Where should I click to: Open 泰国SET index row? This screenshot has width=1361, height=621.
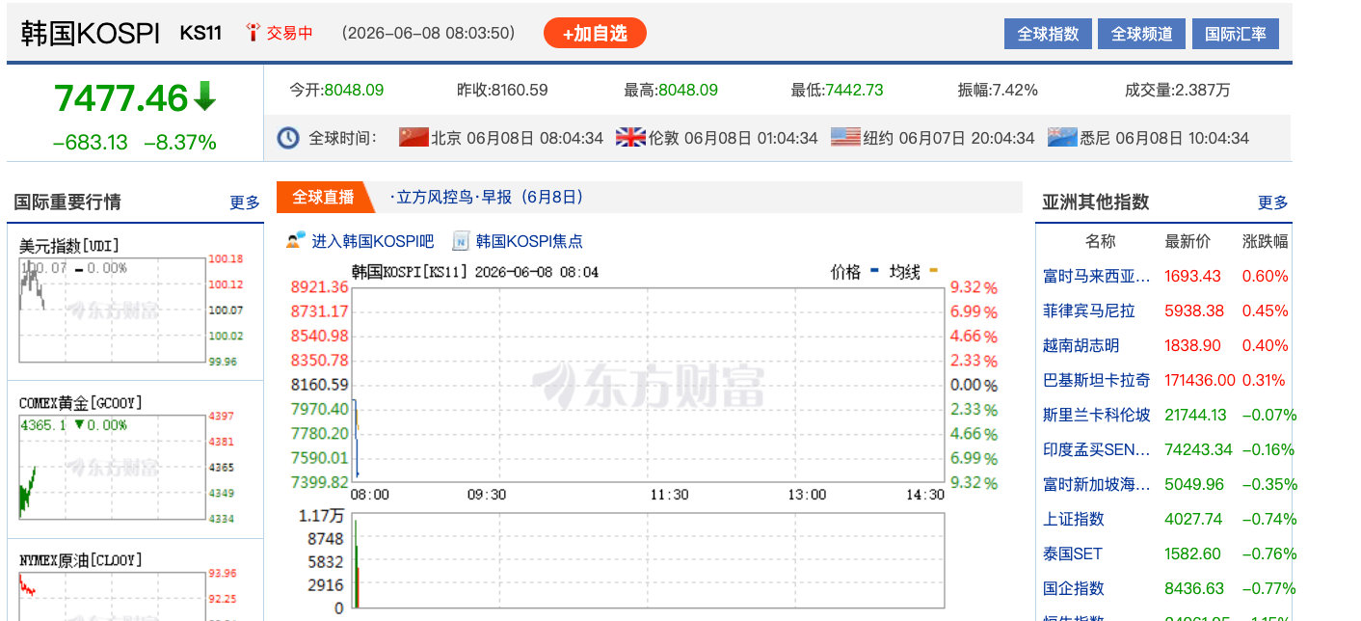(x=1163, y=553)
